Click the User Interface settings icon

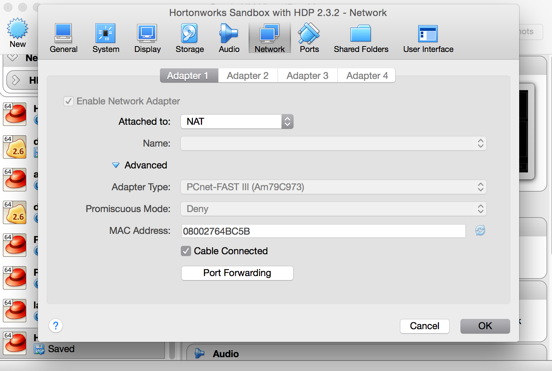coord(428,37)
